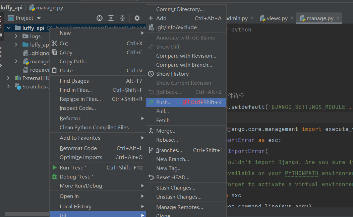The width and height of the screenshot is (353, 217).
Task: Select Commit Directory... from Git menu
Action: (x=186, y=9)
